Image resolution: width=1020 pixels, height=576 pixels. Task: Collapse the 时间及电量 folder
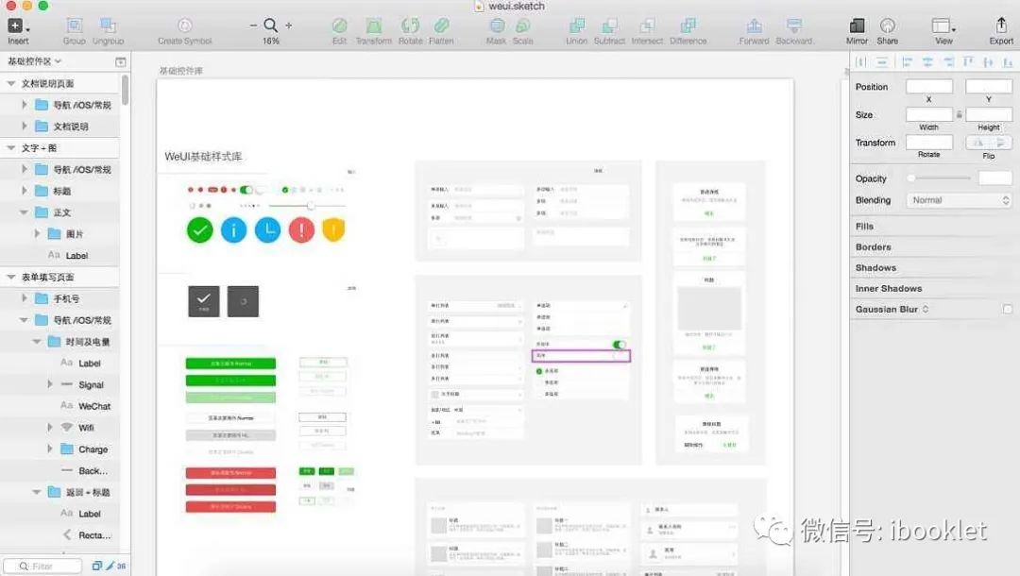[x=37, y=341]
